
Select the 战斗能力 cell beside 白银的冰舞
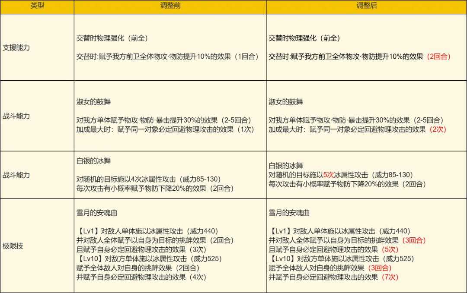click(x=37, y=175)
